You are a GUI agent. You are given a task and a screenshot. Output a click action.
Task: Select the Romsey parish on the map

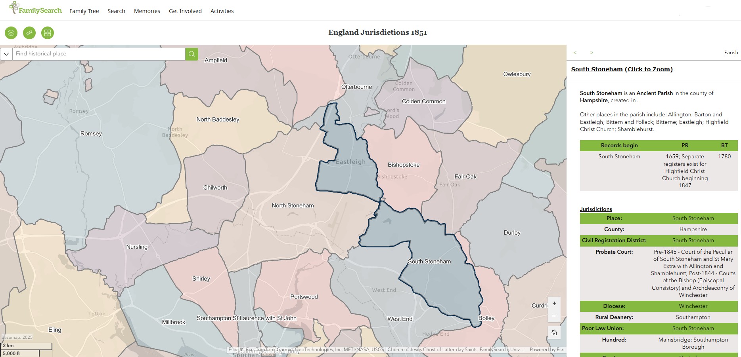[91, 133]
